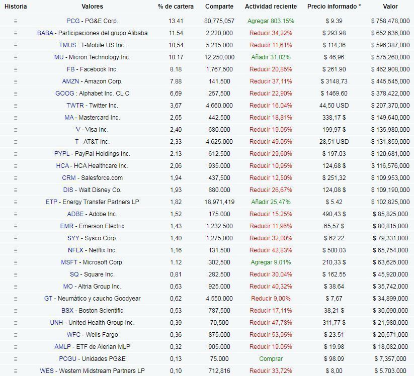Open the history icon for the TMUS row

tap(16, 45)
